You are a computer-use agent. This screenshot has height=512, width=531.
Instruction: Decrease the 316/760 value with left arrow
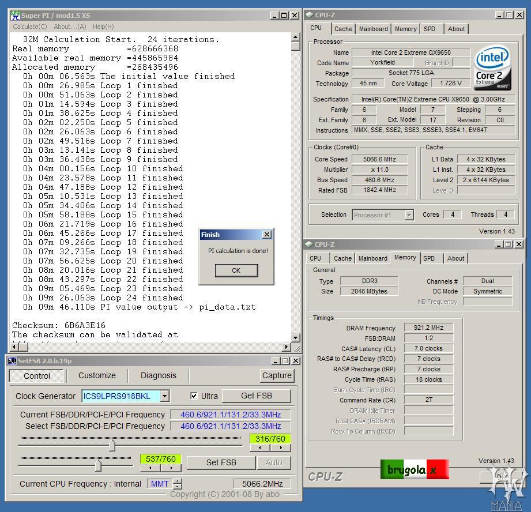coord(260,448)
